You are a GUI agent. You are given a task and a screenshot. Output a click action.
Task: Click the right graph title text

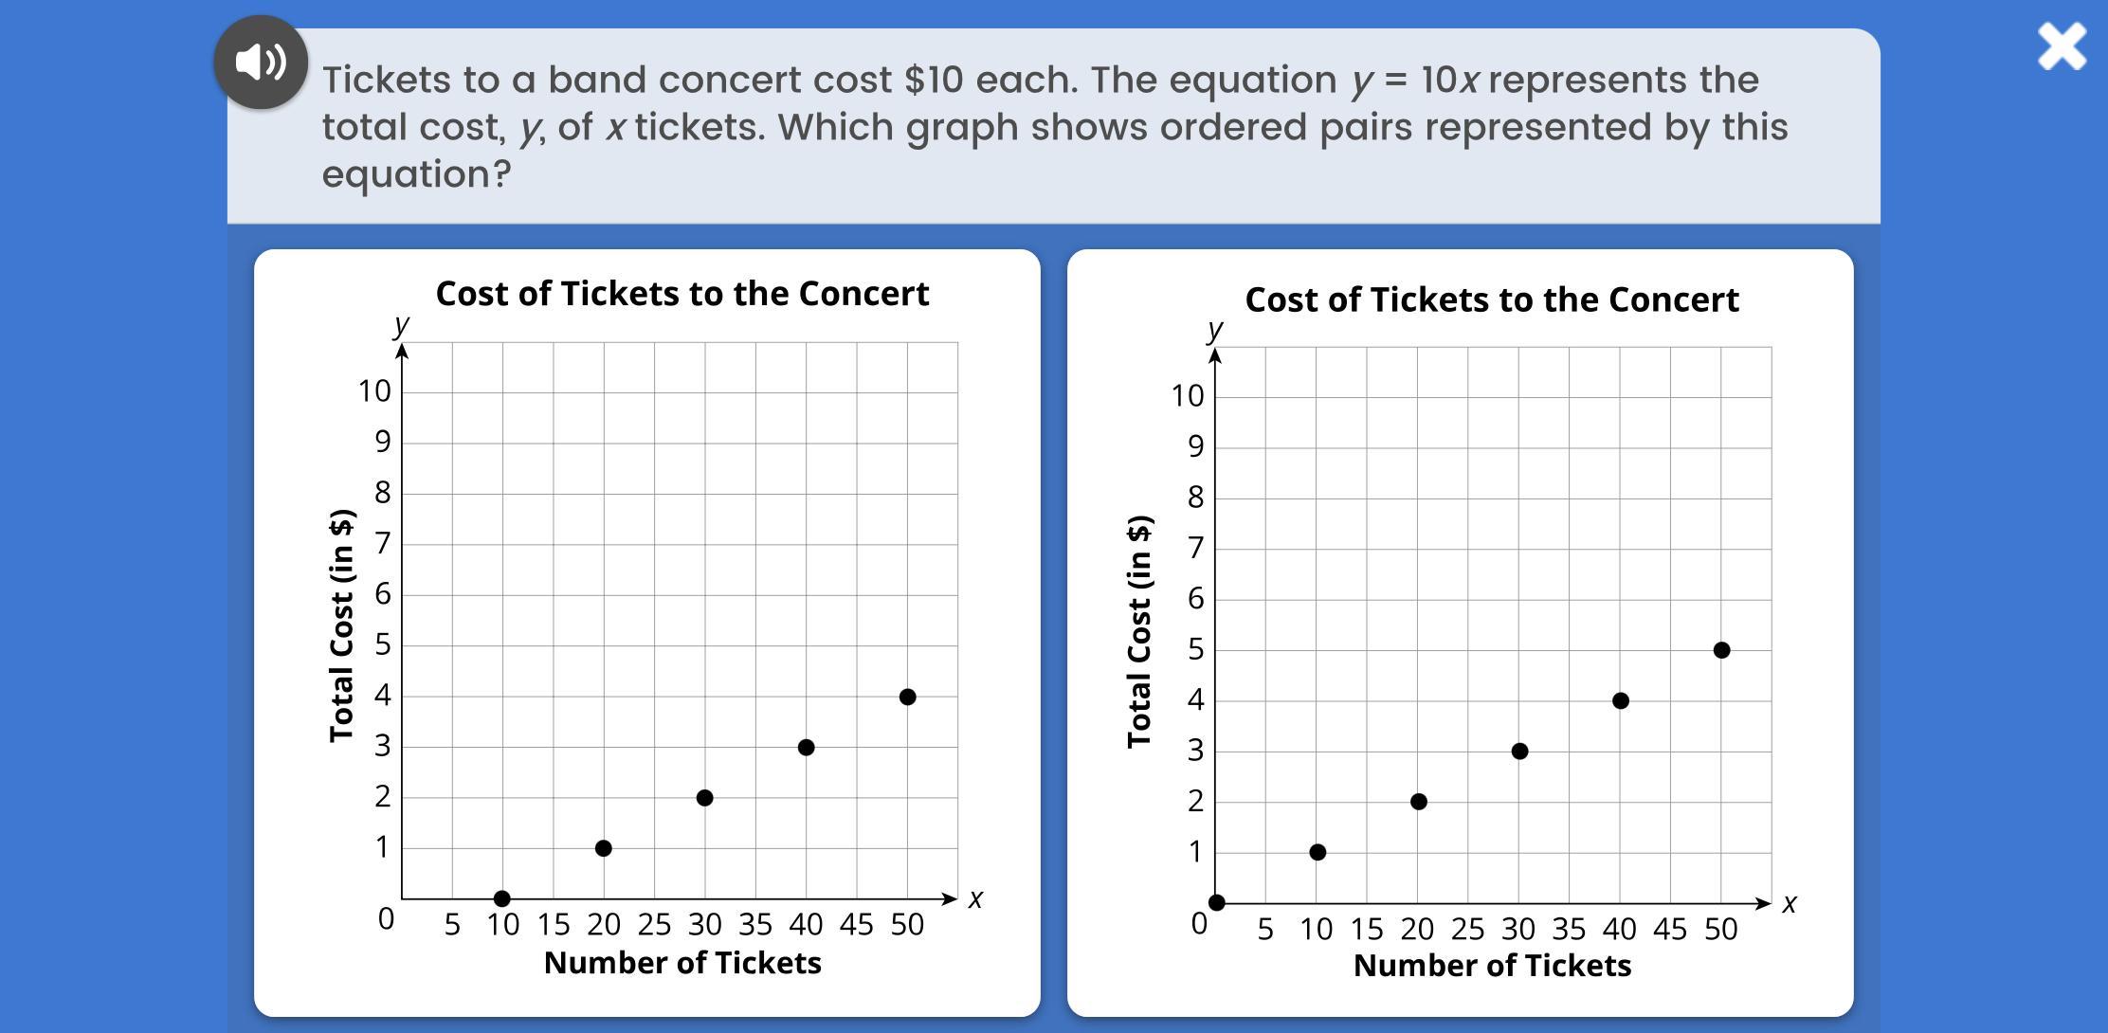coord(1492,299)
